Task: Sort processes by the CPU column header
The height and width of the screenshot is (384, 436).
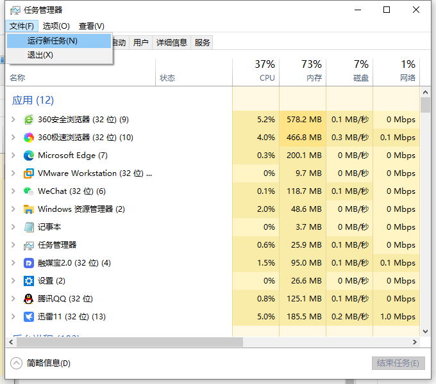Action: pos(256,71)
